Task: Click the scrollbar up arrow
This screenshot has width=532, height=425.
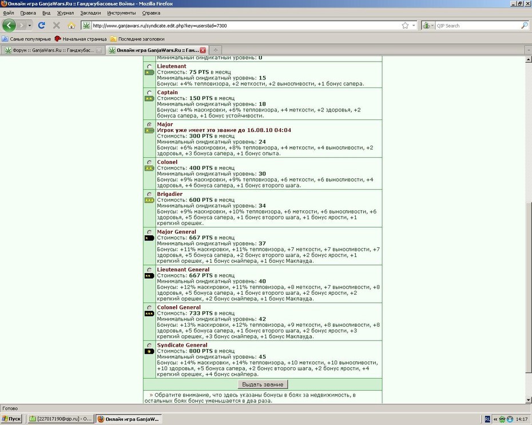Action: tap(528, 59)
